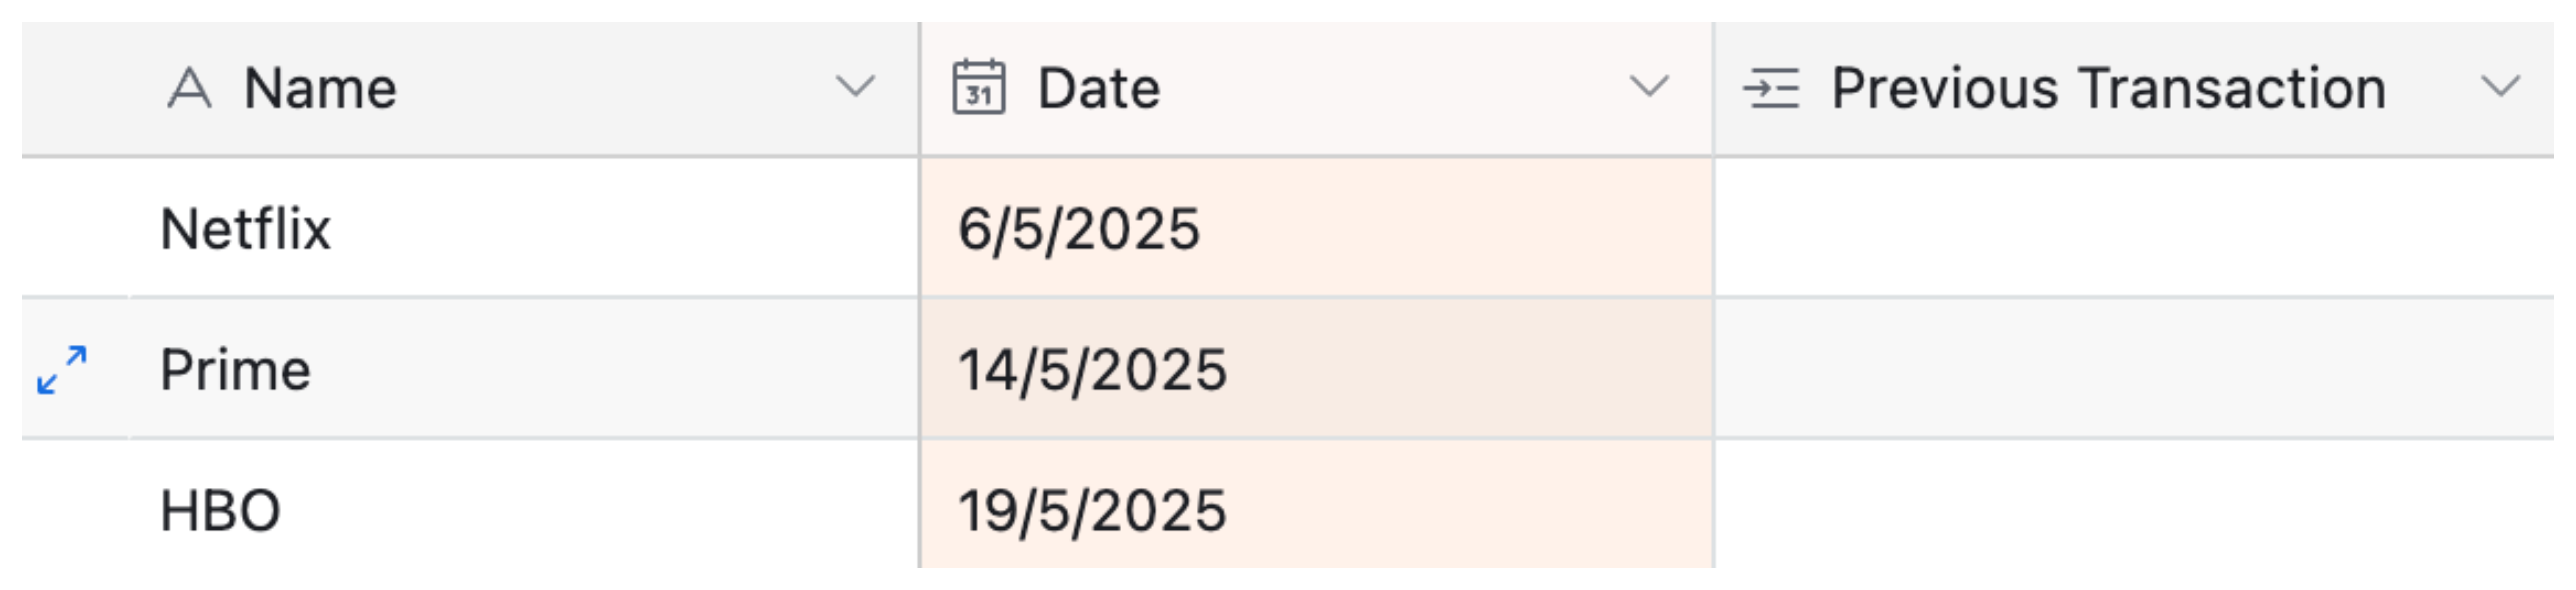Image resolution: width=2576 pixels, height=590 pixels.
Task: Select the Date column header label
Action: coord(1099,88)
